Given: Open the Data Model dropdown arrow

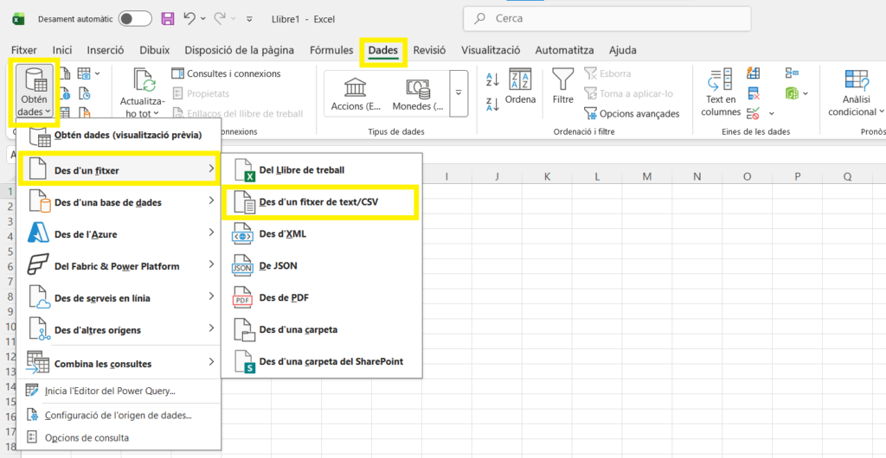Looking at the screenshot, I should (806, 93).
